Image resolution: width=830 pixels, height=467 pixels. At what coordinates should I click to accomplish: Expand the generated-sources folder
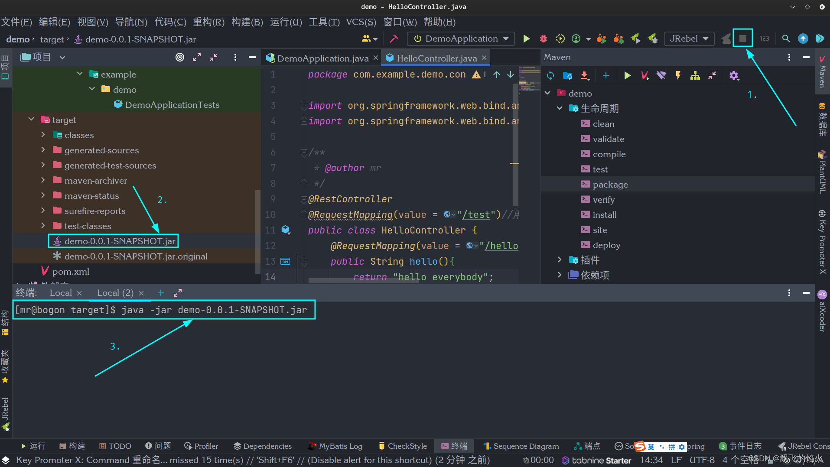pos(43,150)
